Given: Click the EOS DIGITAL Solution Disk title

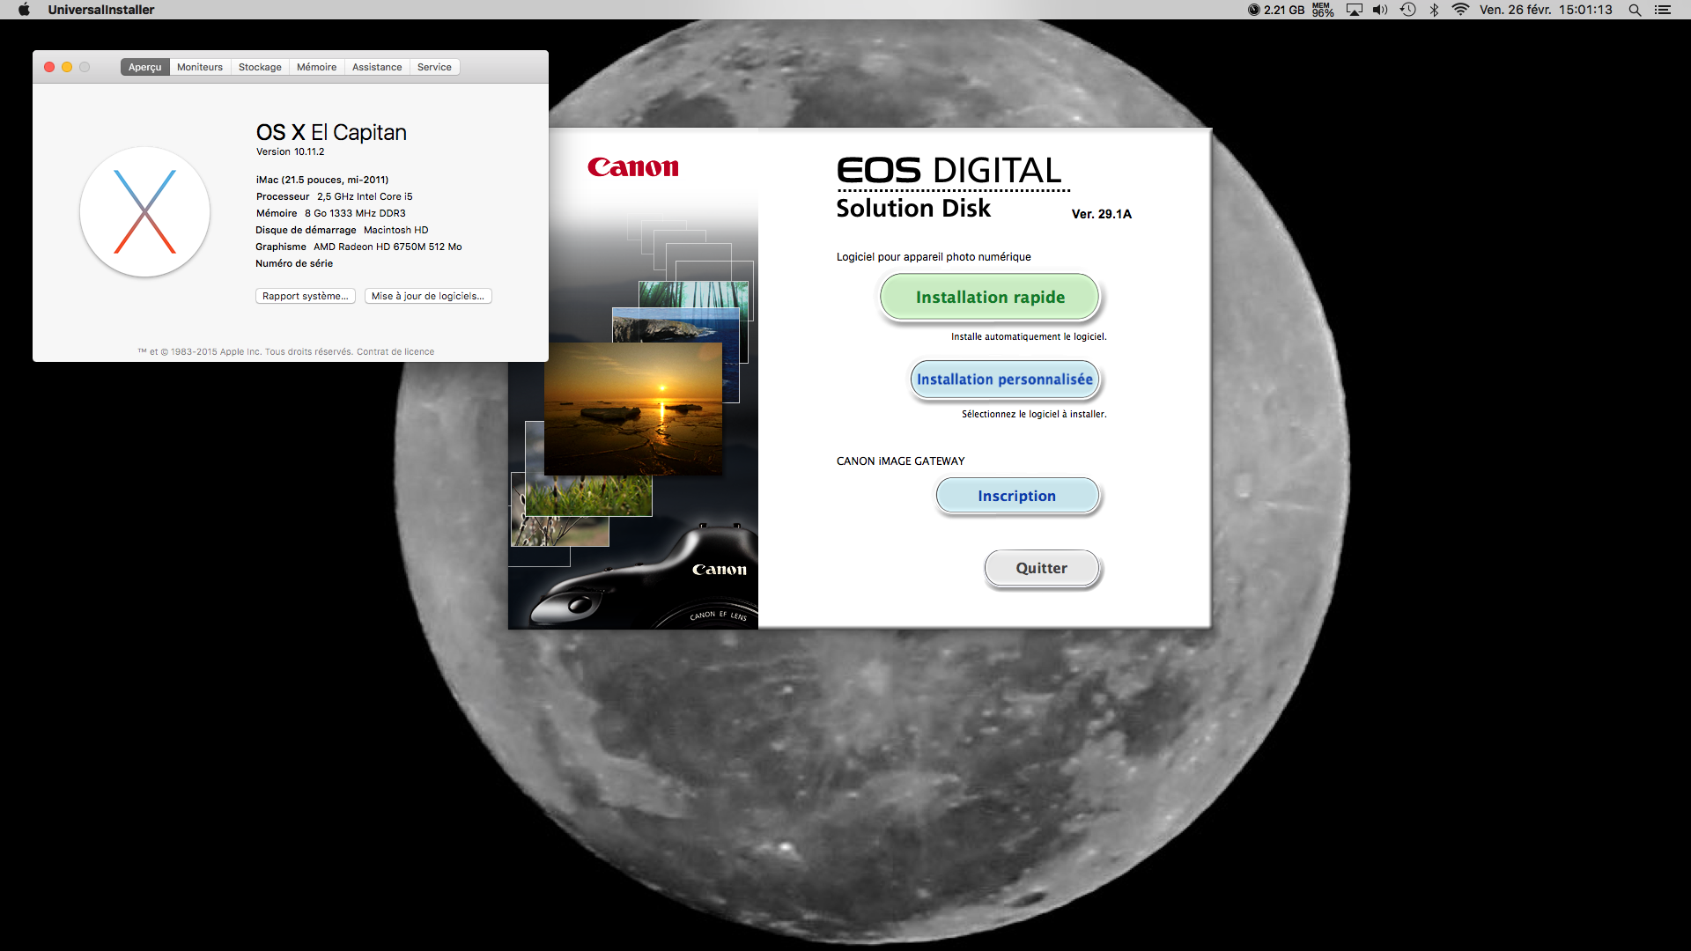Looking at the screenshot, I should (x=952, y=188).
